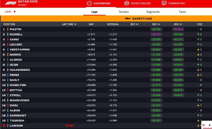The image size is (212, 129).
Task: Click the Safety Car icon in banner
Action: [x=128, y=19]
